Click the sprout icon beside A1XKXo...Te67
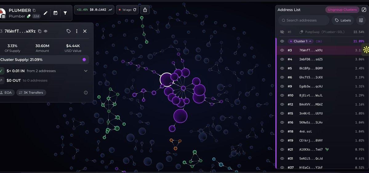The image size is (369, 173). click(x=327, y=149)
